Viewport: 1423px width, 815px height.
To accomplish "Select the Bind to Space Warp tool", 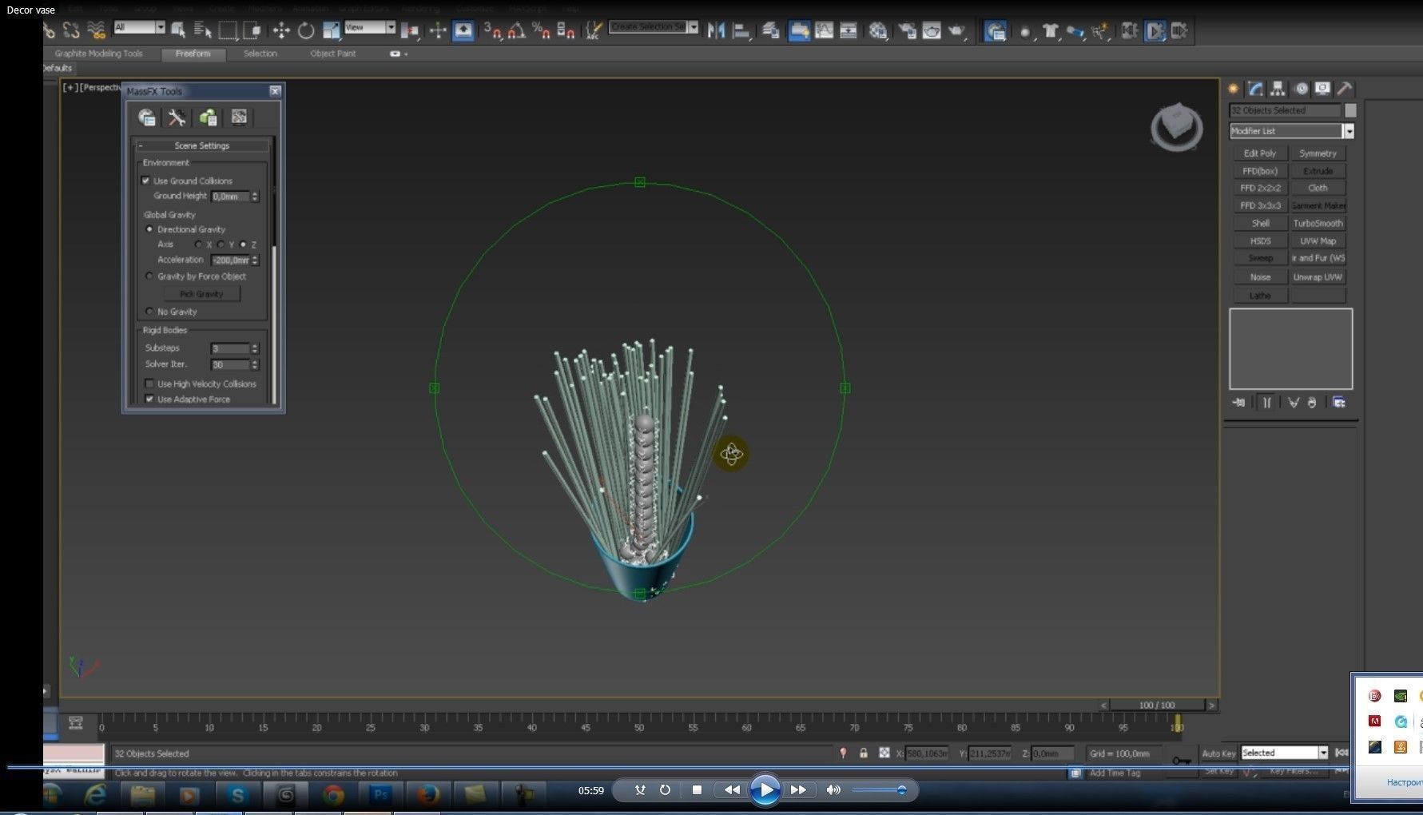I will (96, 30).
